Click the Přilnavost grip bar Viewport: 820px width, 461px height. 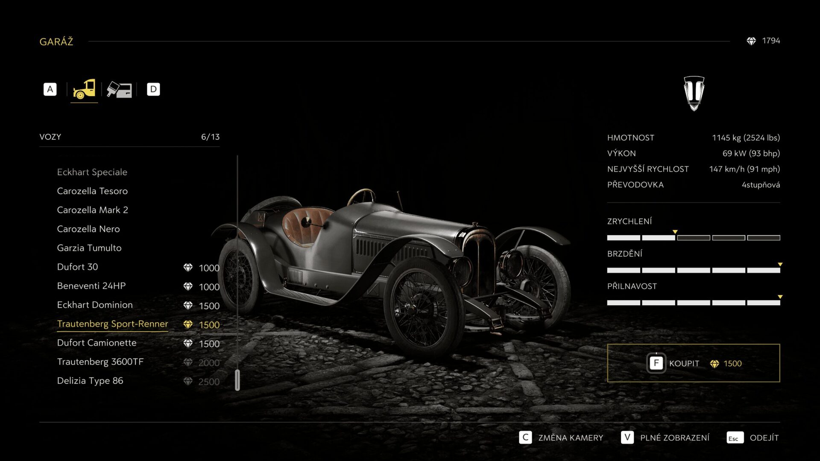[x=694, y=303]
